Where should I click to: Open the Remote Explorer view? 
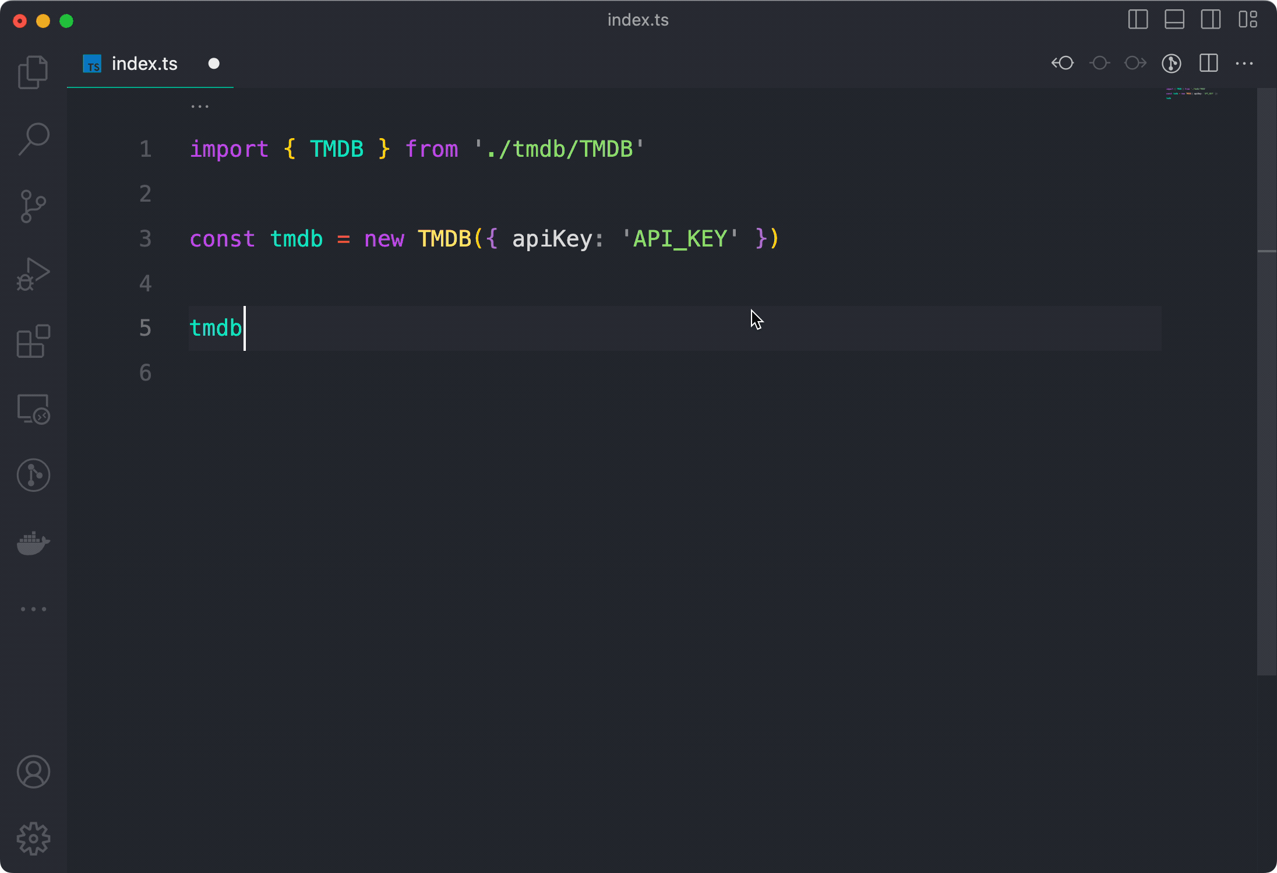point(33,409)
